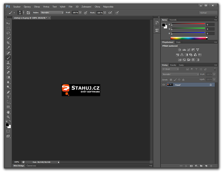The height and width of the screenshot is (173, 223).
Task: Open the Soubor menu
Action: click(x=17, y=7)
